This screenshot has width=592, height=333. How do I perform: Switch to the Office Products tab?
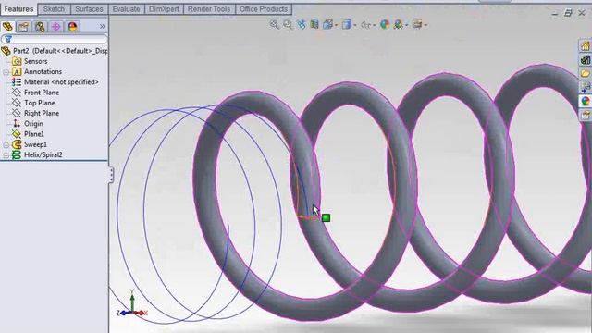tap(264, 9)
